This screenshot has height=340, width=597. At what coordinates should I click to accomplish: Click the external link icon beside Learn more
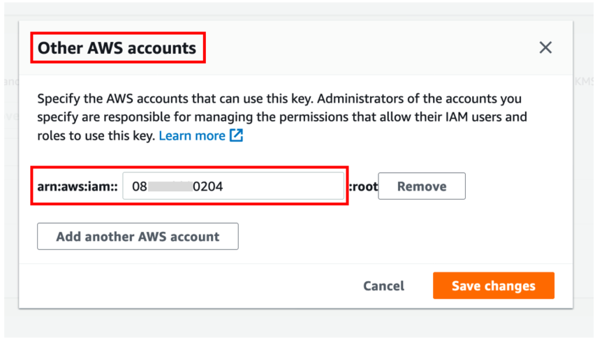[x=236, y=135]
